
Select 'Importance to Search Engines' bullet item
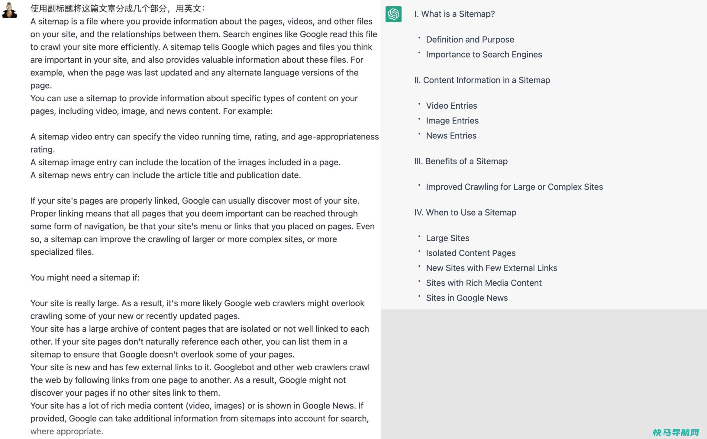[x=484, y=55]
